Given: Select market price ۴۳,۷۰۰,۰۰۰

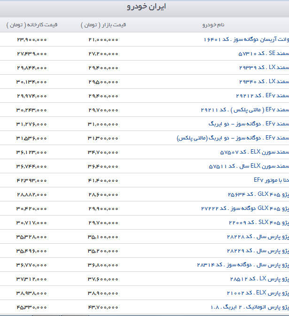Looking at the screenshot, I should [103, 308].
